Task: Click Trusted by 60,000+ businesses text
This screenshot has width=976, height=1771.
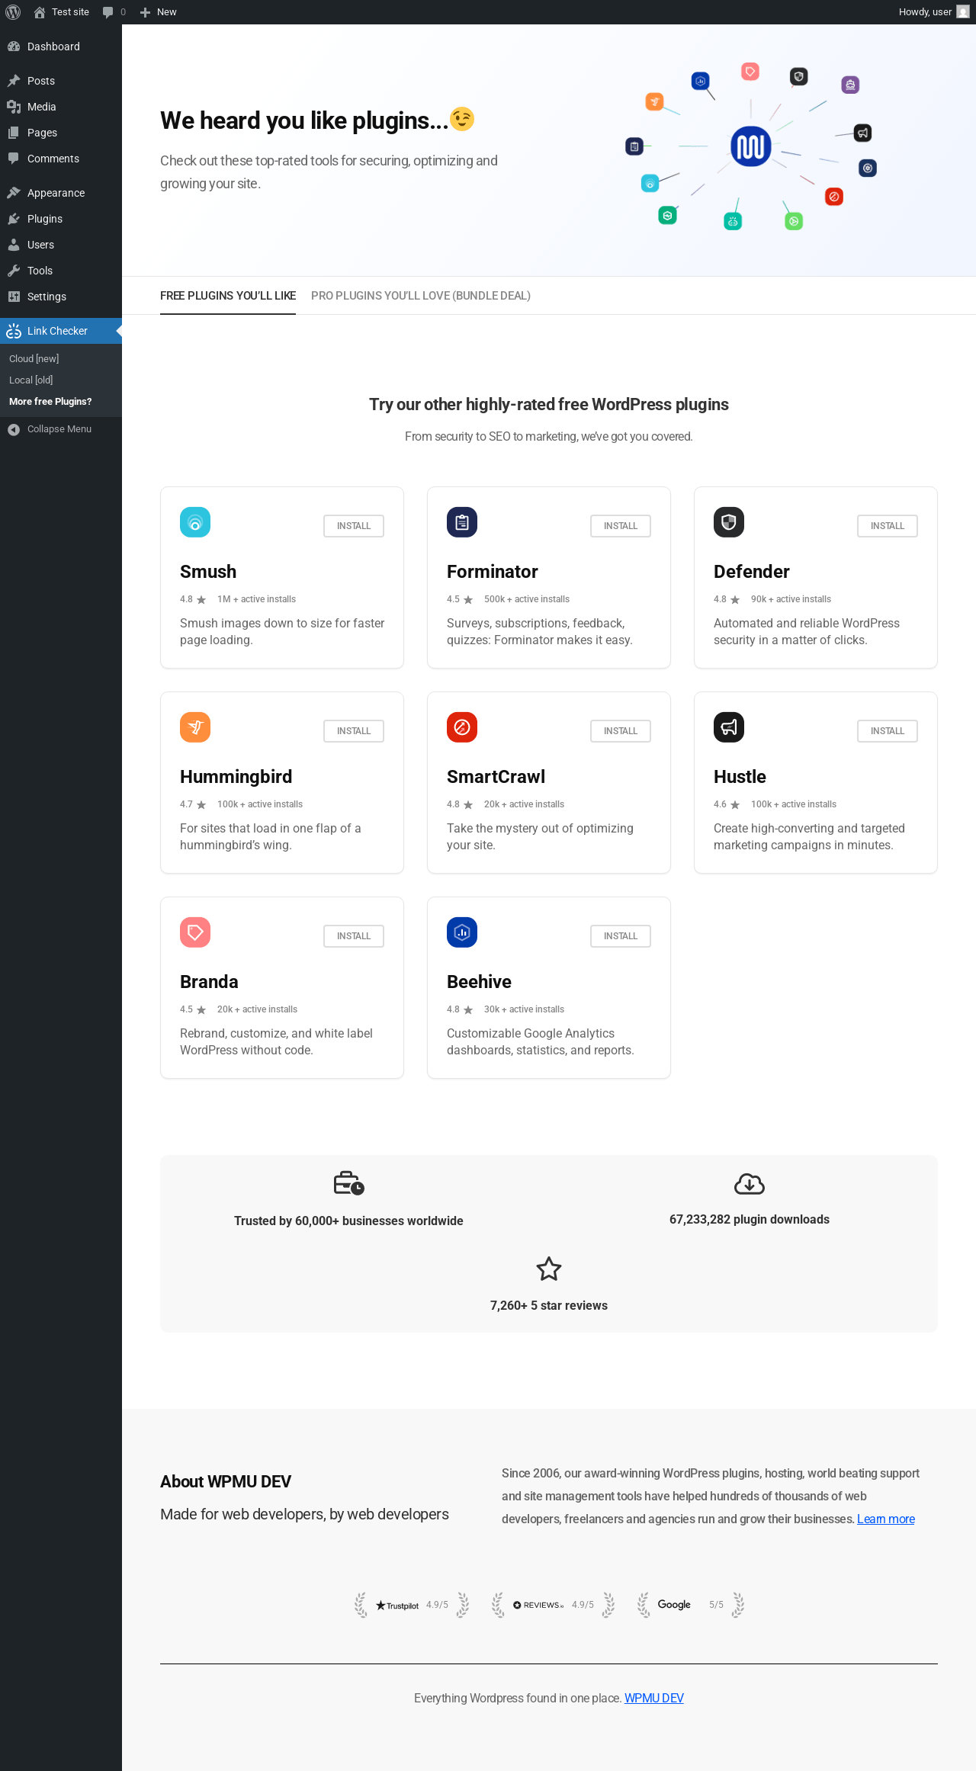Action: [x=348, y=1221]
